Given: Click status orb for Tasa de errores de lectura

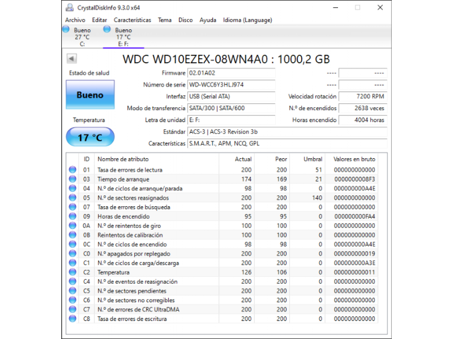Looking at the screenshot, I should (x=73, y=169).
